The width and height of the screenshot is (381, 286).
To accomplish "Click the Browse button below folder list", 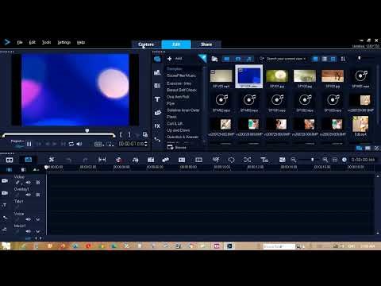I will pos(177,147).
